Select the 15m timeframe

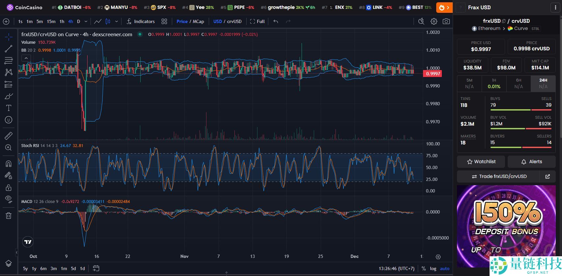point(51,21)
